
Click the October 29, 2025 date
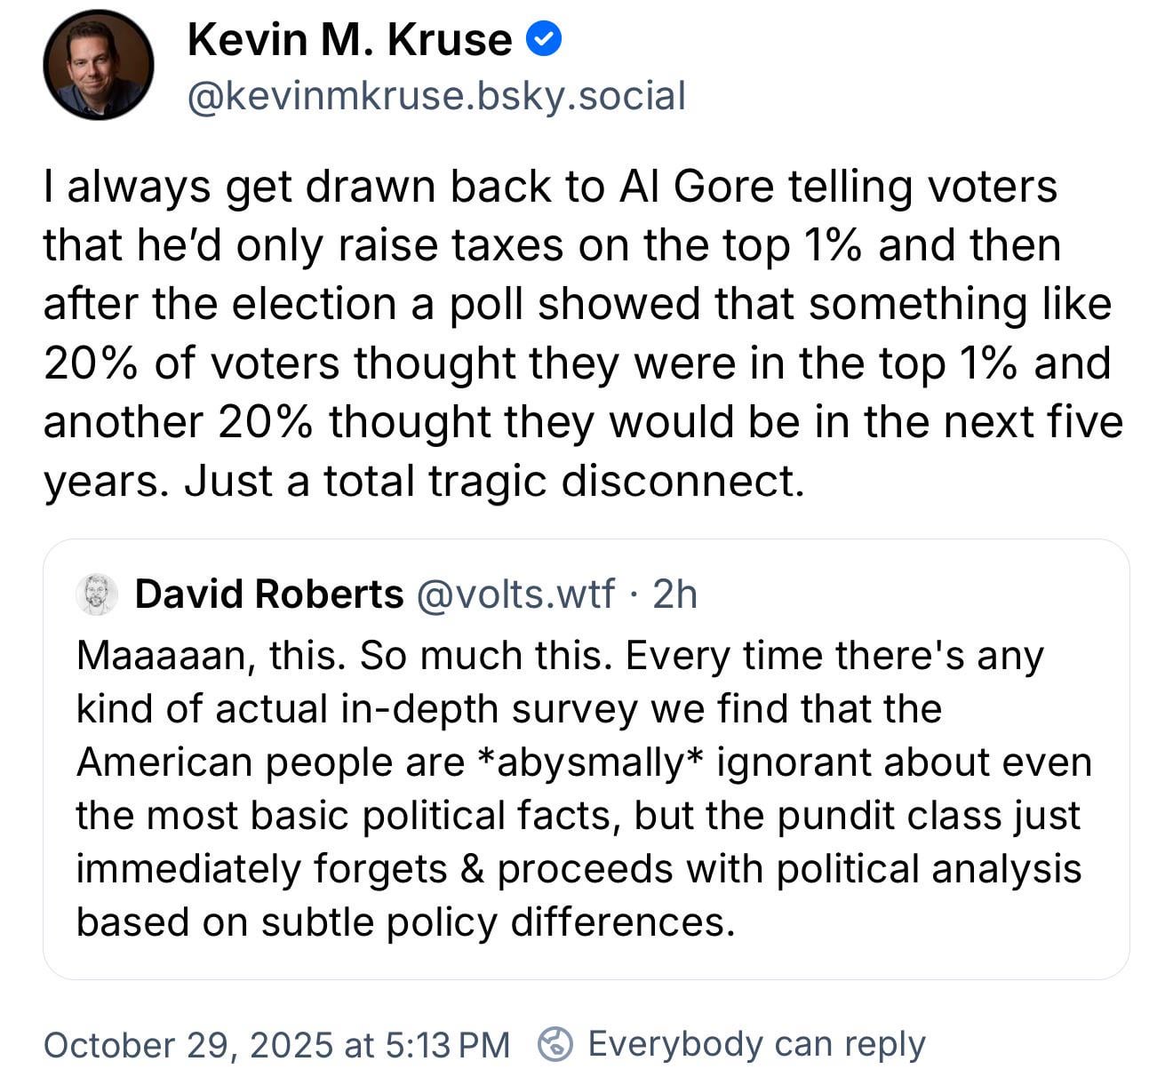click(188, 1045)
